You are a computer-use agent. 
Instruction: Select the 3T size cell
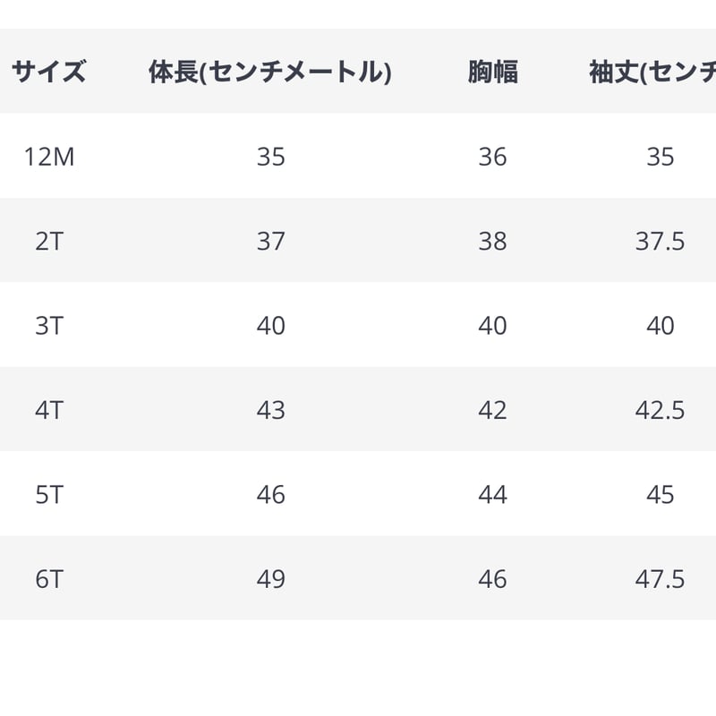[49, 326]
